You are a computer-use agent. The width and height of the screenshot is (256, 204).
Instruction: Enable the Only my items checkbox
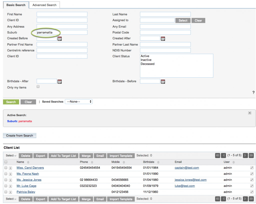pos(38,86)
